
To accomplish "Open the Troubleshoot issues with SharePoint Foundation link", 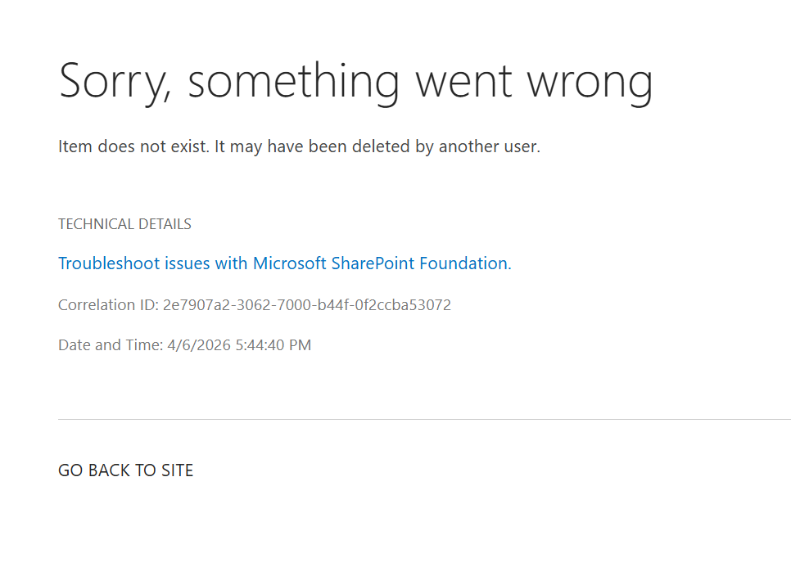I will click(283, 263).
